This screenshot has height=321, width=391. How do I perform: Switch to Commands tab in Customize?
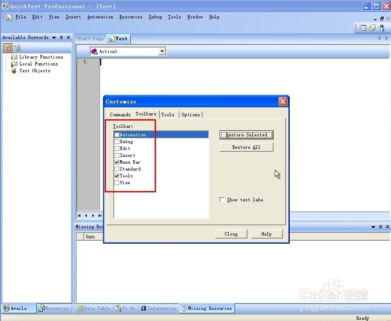coord(120,115)
